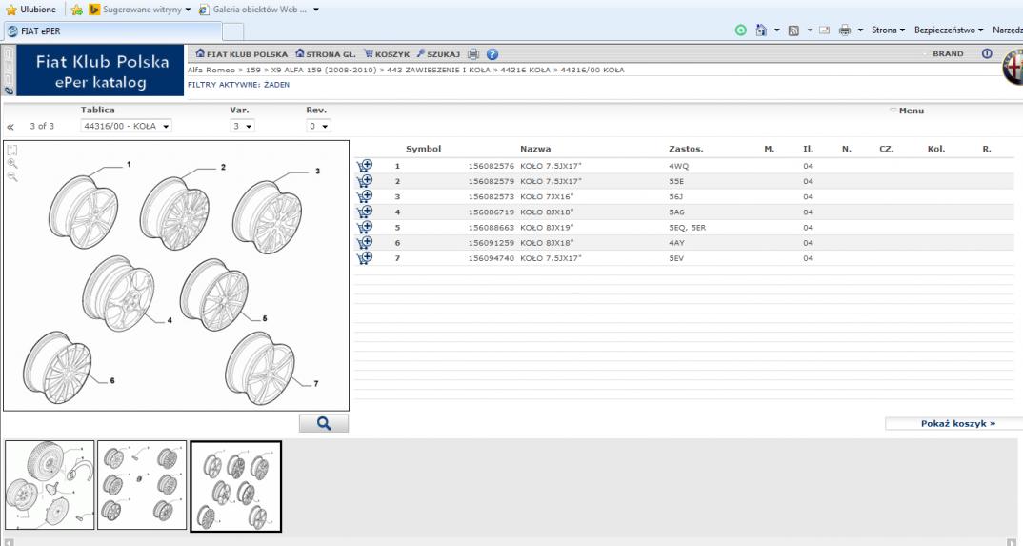The width and height of the screenshot is (1023, 546).
Task: Go to STRONA GŁ. home page
Action: 326,54
